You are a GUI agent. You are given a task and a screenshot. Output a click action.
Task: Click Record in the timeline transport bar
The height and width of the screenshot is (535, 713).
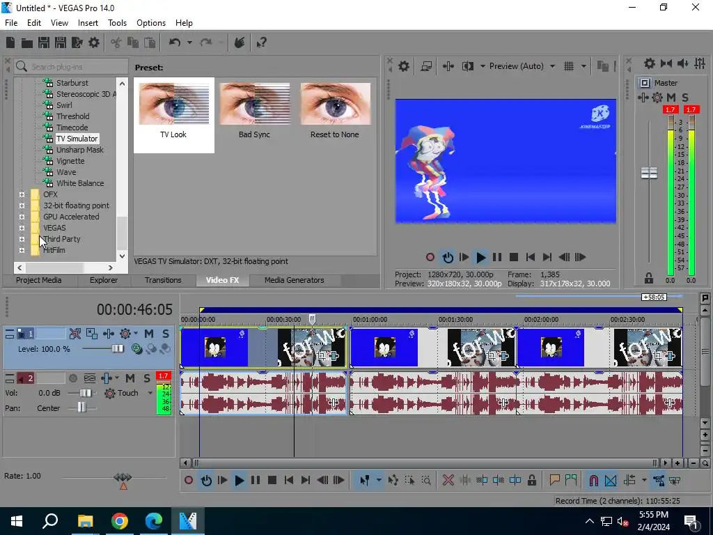click(x=189, y=481)
